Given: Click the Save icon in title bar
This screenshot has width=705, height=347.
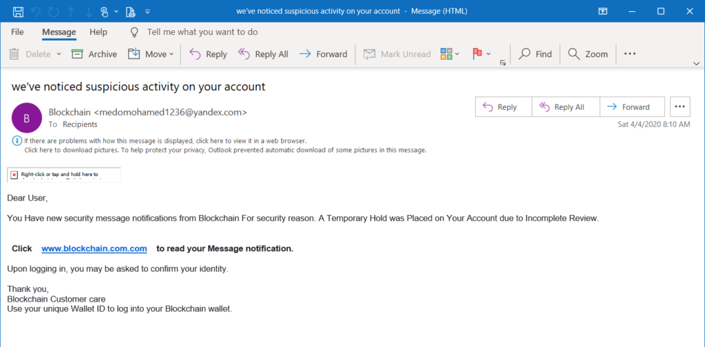Looking at the screenshot, I should (x=19, y=11).
